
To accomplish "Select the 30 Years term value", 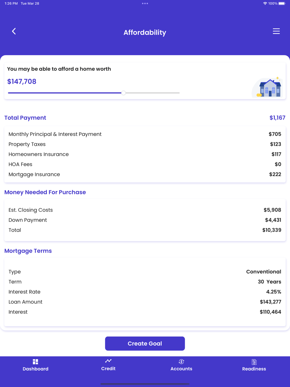I will point(269,282).
